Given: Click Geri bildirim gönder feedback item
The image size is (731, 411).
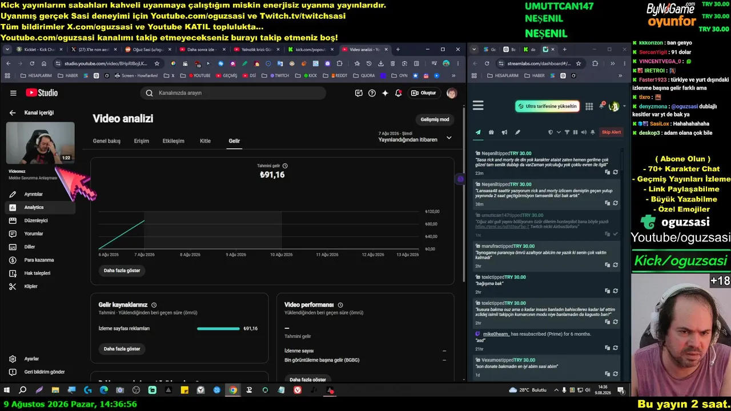Looking at the screenshot, I should pyautogui.click(x=40, y=372).
